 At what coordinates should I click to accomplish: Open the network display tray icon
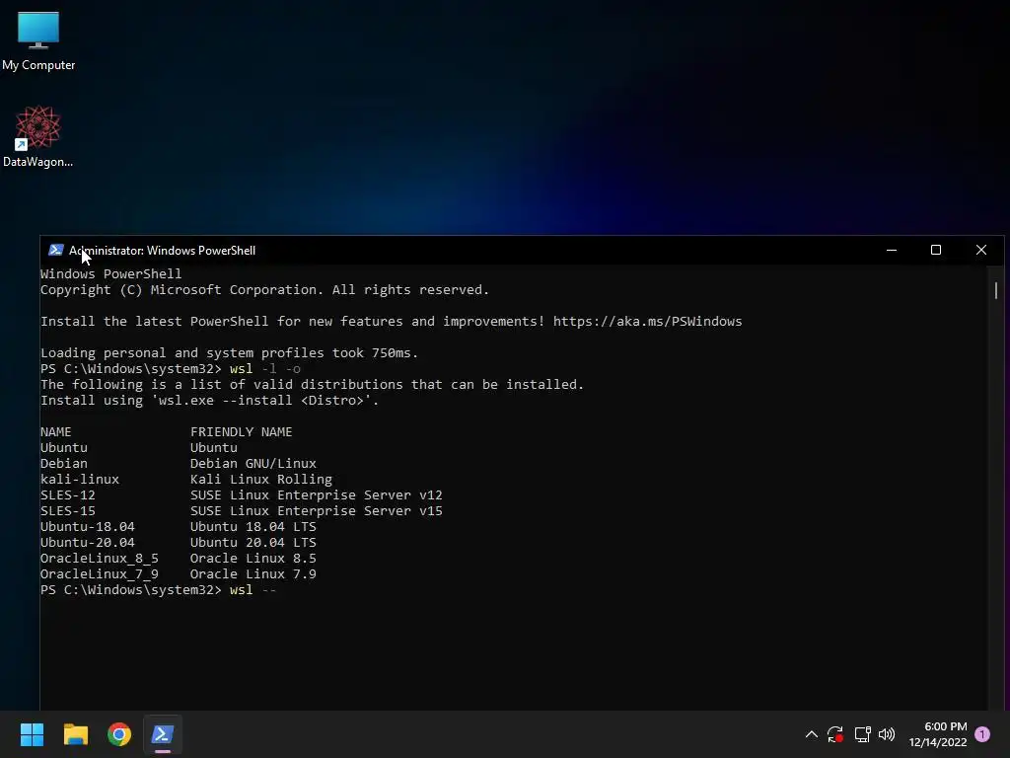click(x=862, y=734)
